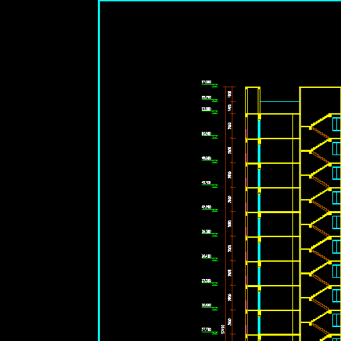Click the cyan drawing border's left edge
The image size is (341, 341).
point(99,170)
